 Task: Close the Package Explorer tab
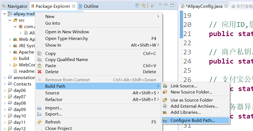(x=74, y=6)
